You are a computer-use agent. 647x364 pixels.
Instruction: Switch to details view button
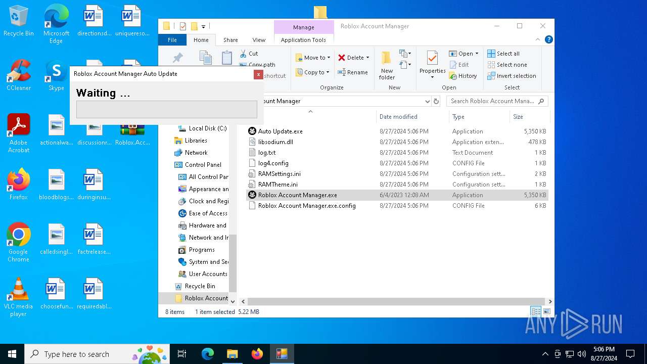(x=536, y=311)
